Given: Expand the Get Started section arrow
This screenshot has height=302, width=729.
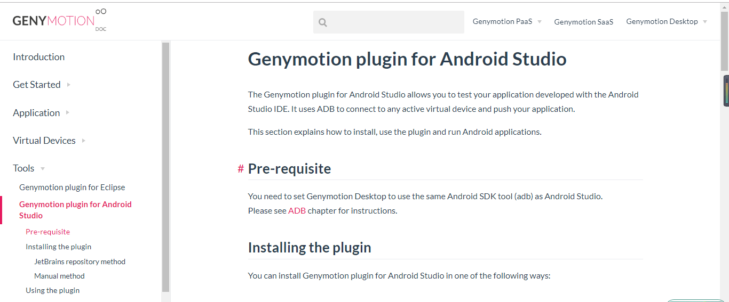Looking at the screenshot, I should tap(68, 85).
